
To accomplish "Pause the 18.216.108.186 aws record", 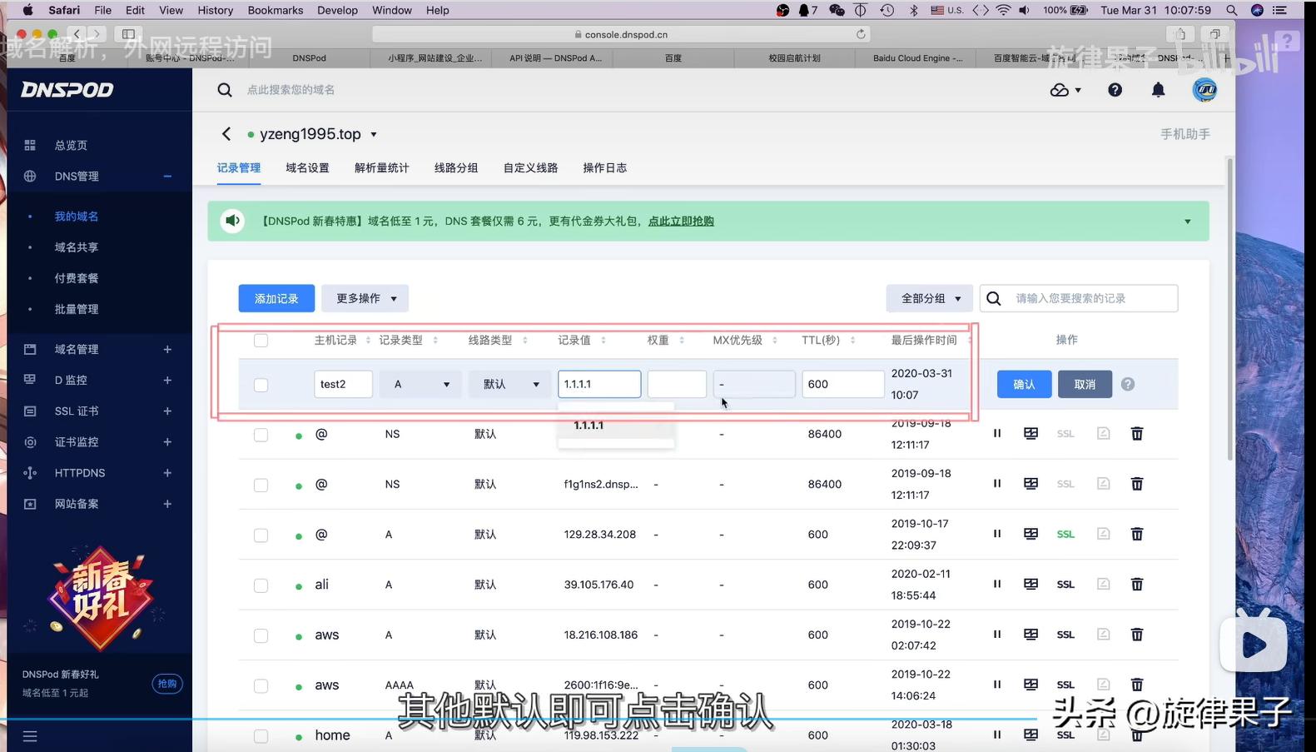I will (996, 635).
